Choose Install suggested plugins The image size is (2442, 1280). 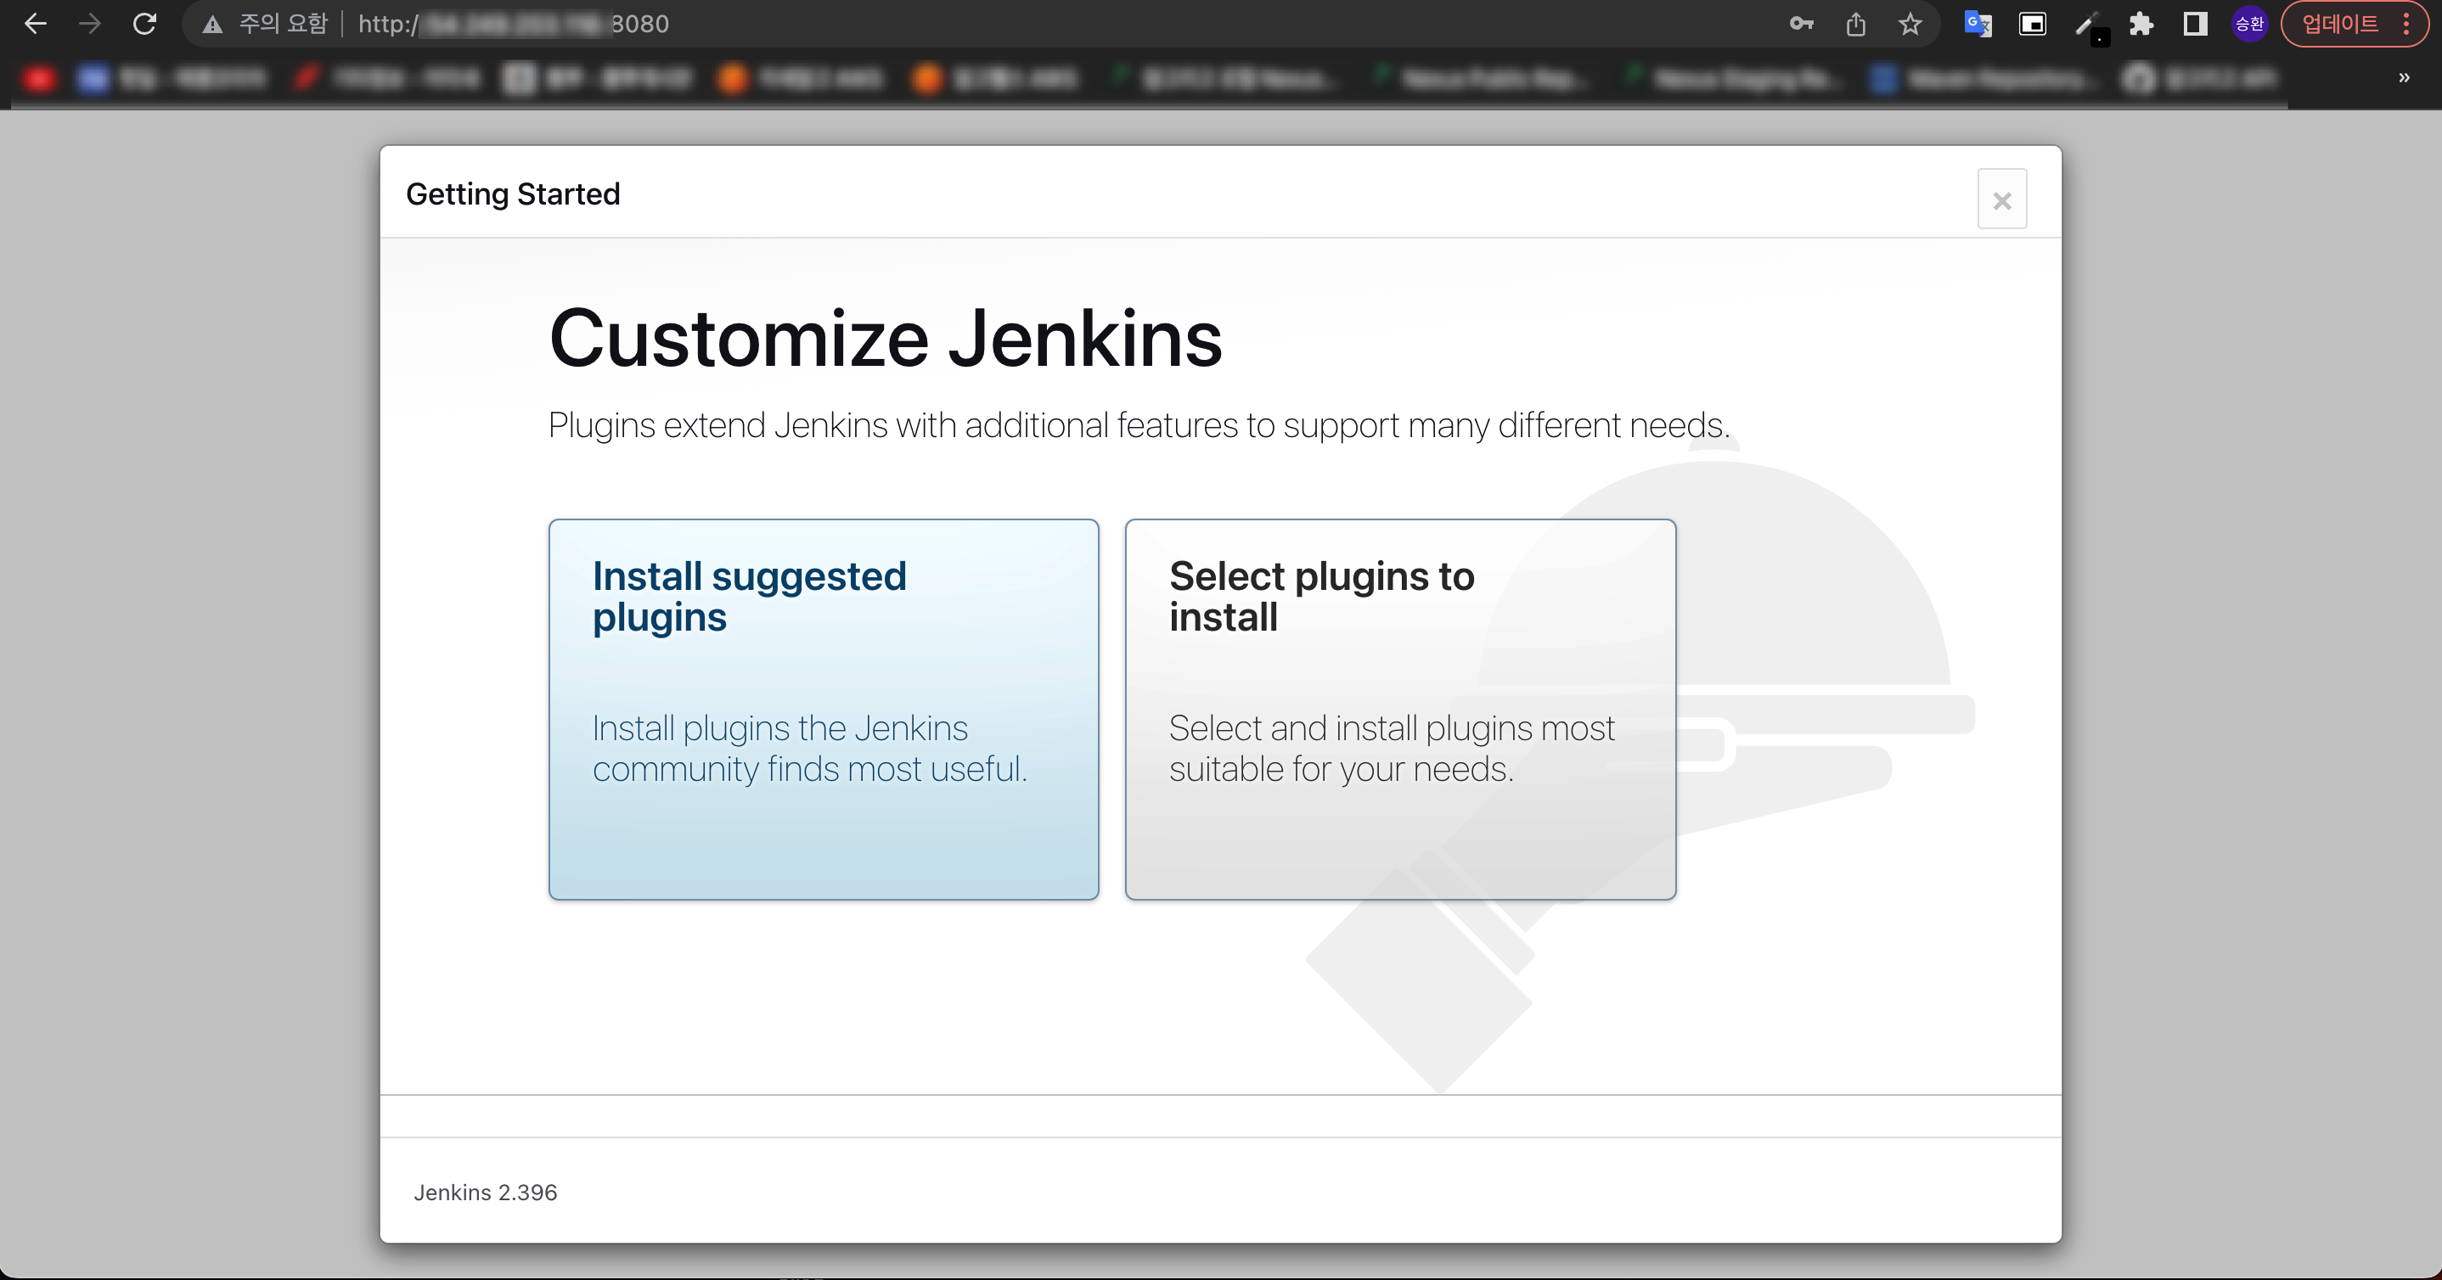[x=823, y=709]
